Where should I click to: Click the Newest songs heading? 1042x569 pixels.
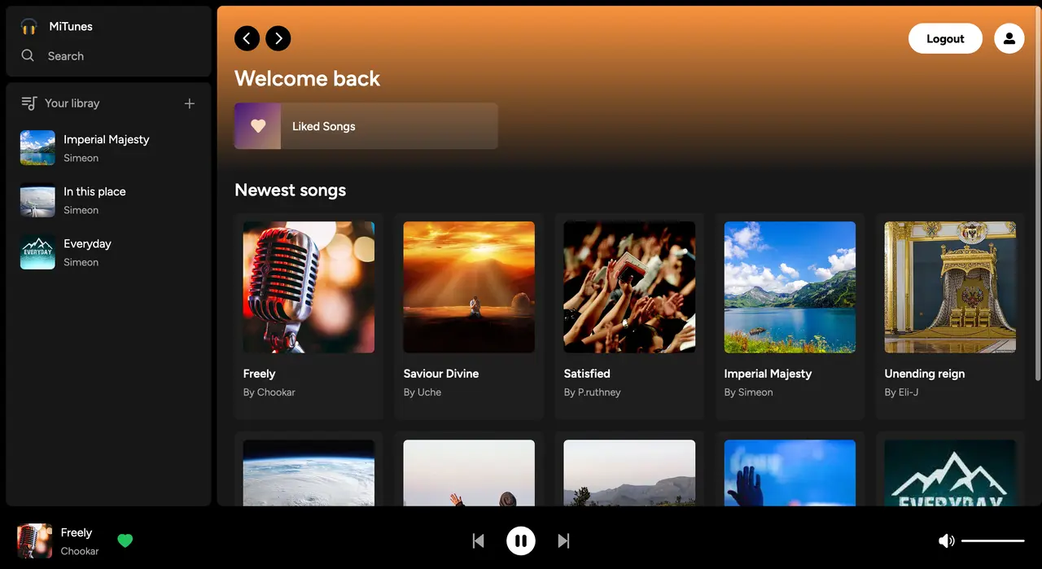click(x=291, y=190)
